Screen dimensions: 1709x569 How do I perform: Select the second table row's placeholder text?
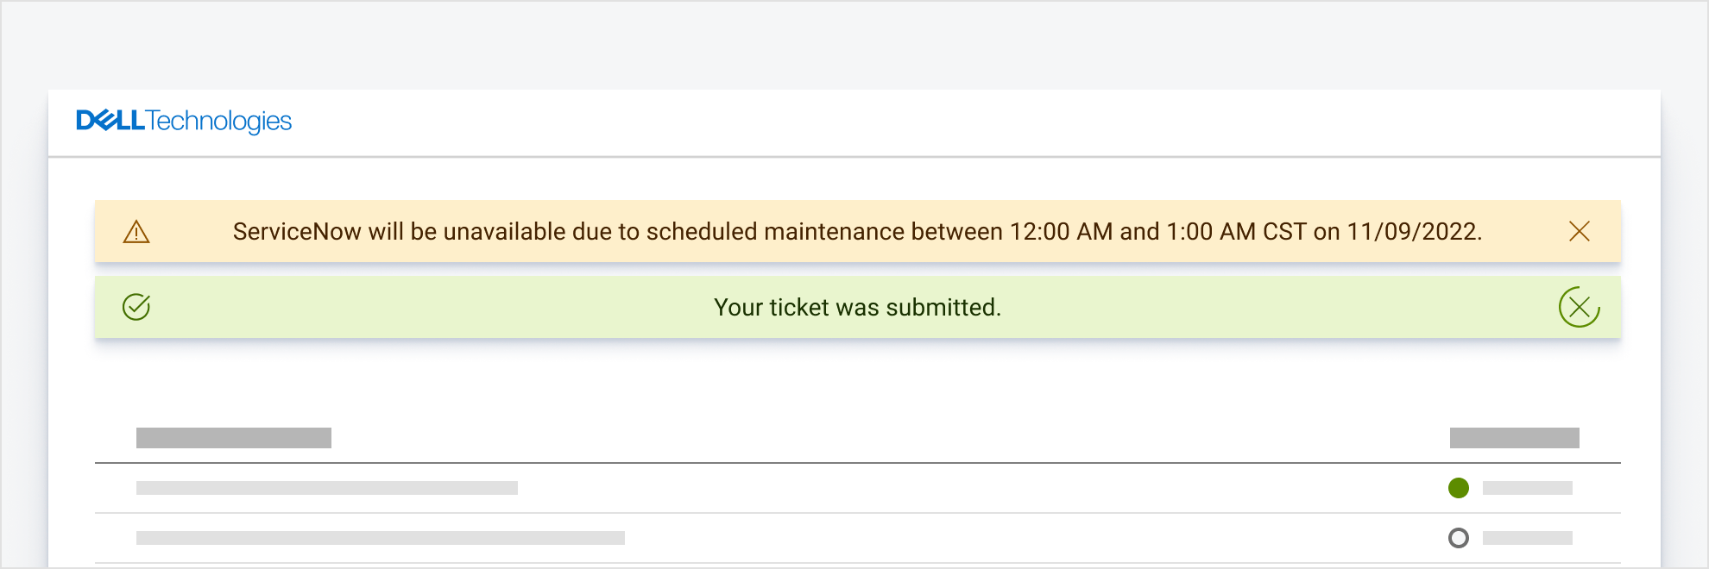click(381, 538)
